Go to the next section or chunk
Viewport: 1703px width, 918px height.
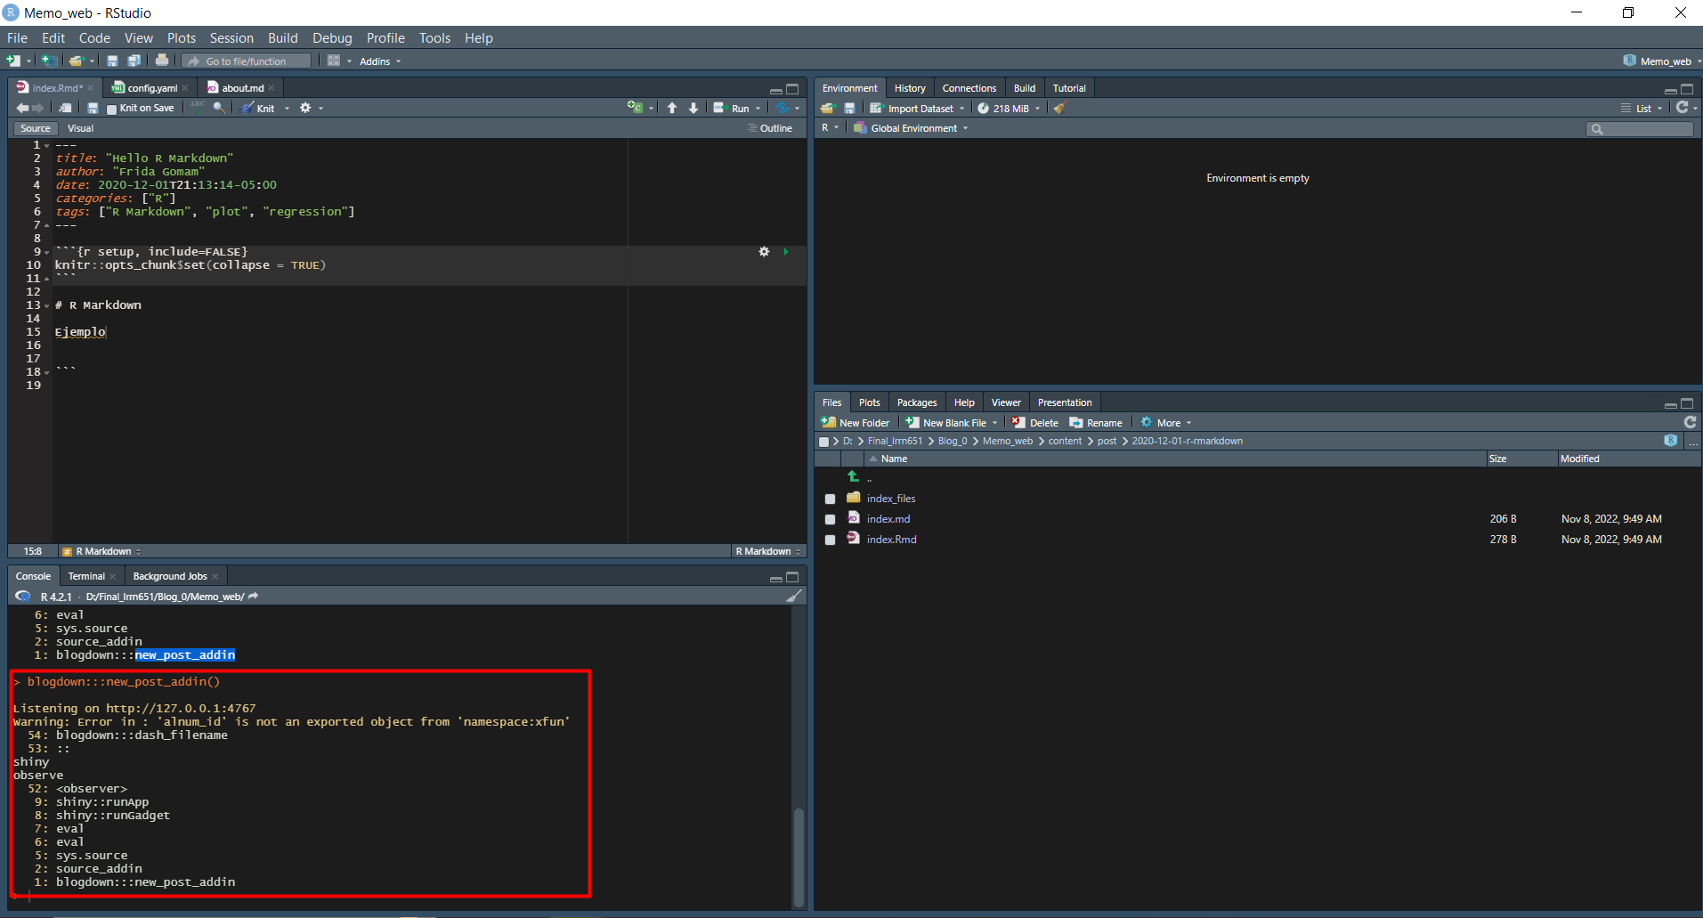(x=693, y=108)
